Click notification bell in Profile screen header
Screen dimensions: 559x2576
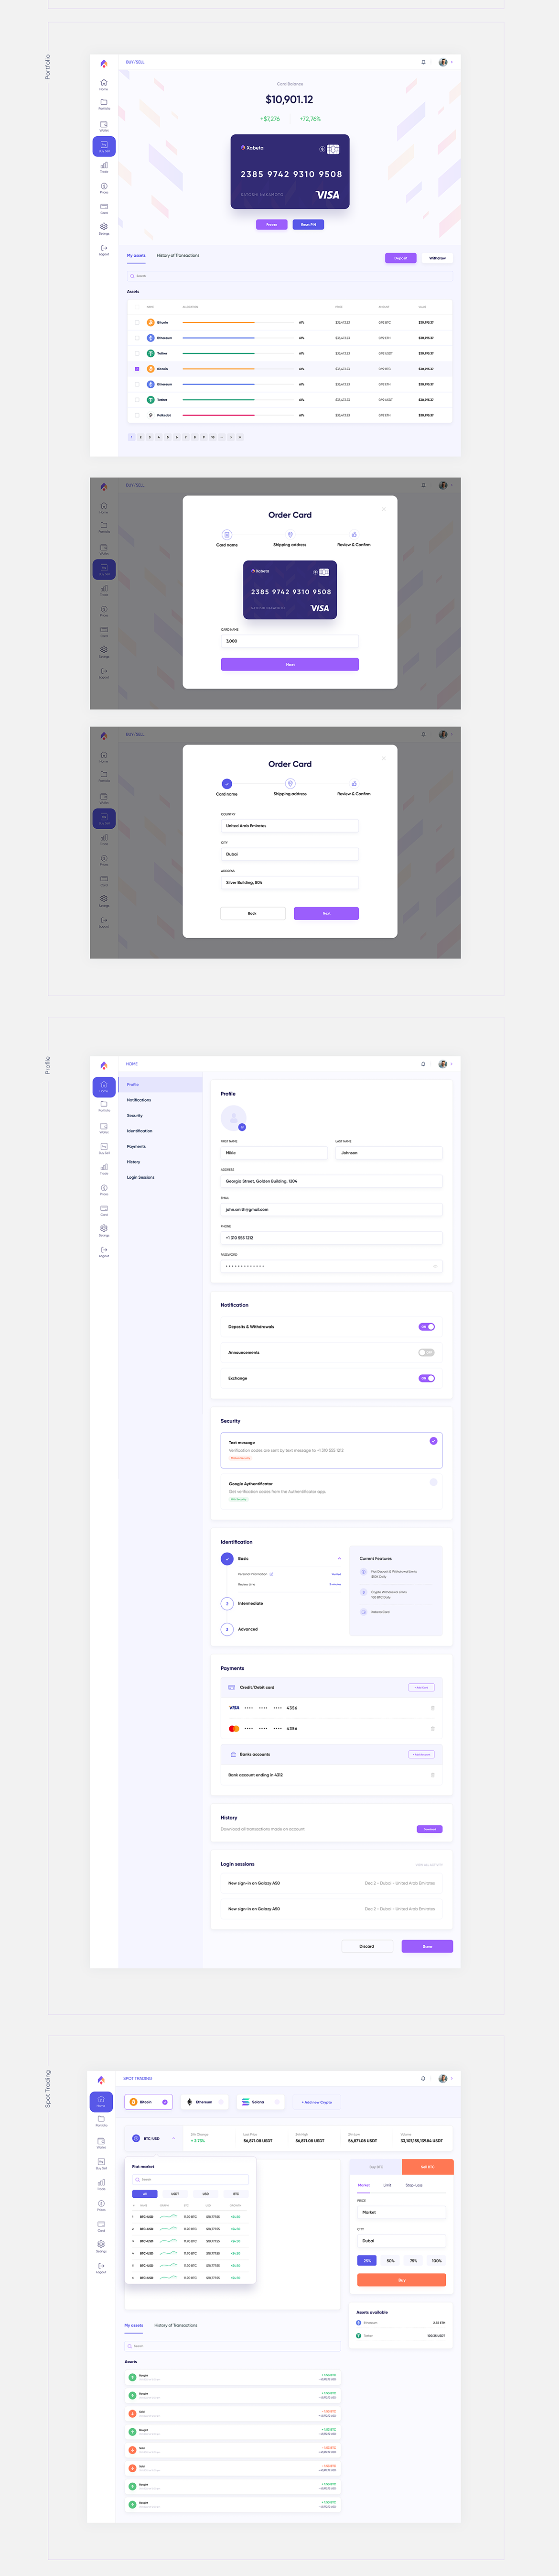click(x=423, y=1064)
